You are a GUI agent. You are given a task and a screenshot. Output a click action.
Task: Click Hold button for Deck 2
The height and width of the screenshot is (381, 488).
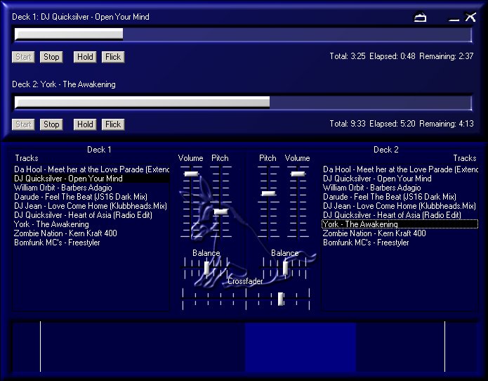[x=85, y=124]
